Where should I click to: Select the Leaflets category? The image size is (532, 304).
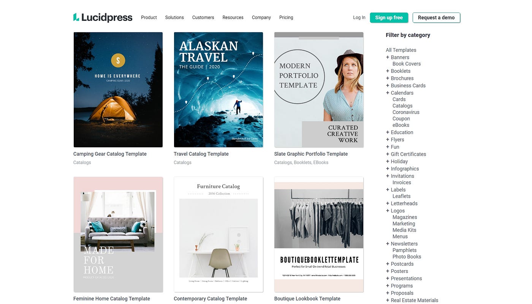pos(402,196)
